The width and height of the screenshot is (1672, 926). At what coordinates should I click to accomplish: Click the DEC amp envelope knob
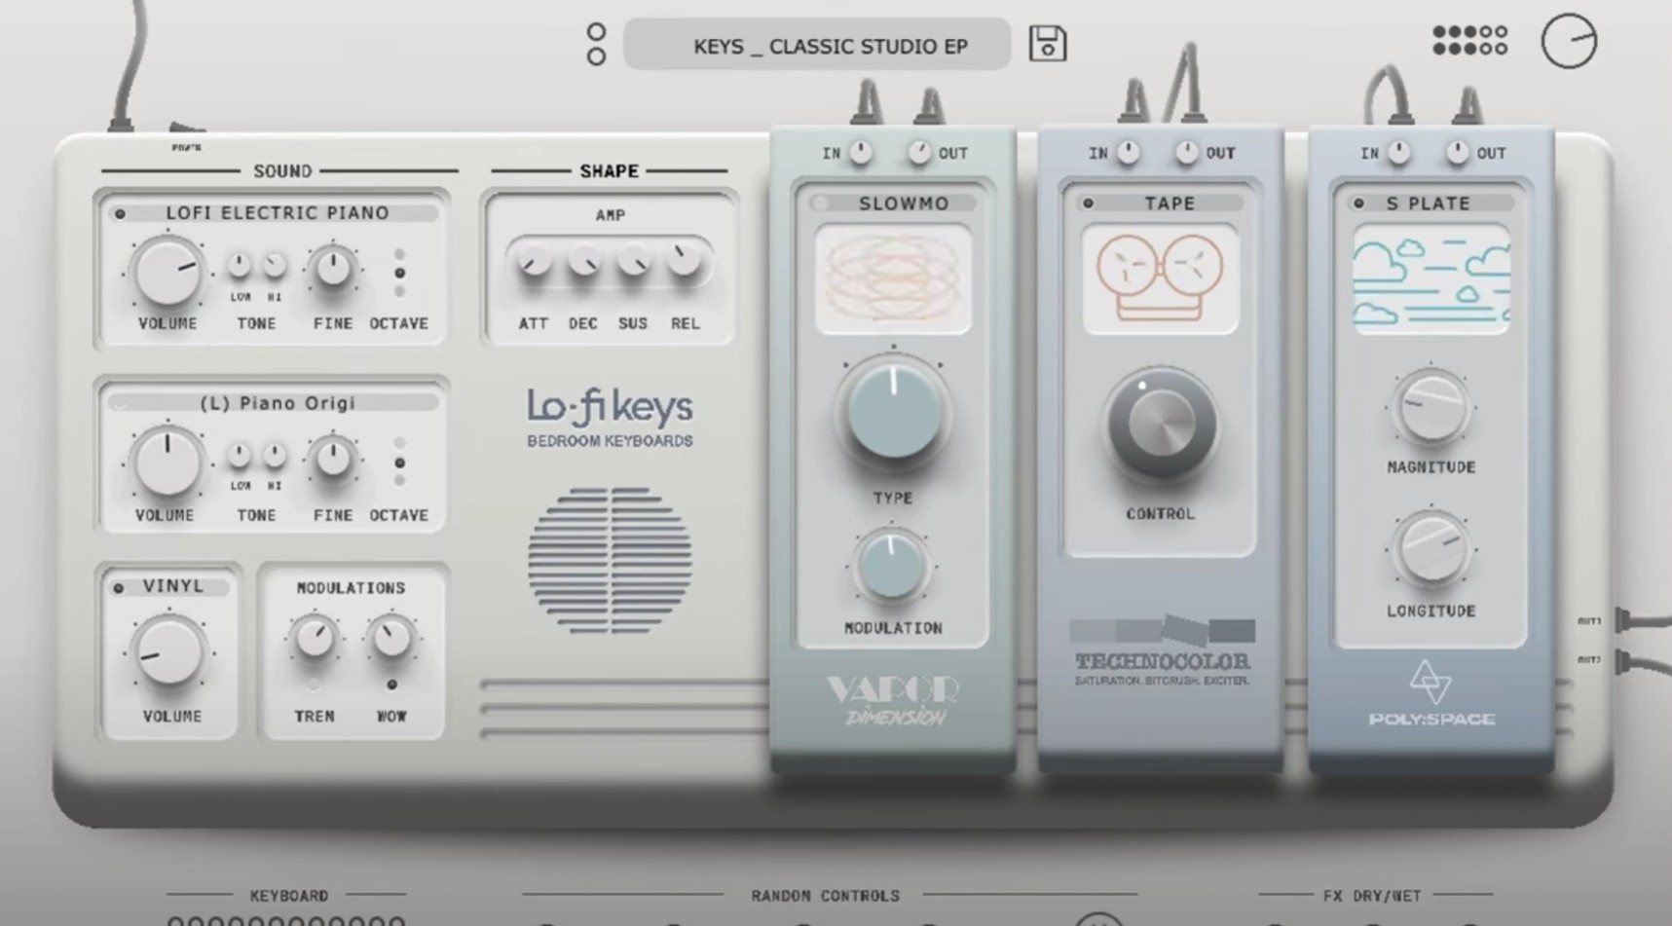[x=583, y=261]
